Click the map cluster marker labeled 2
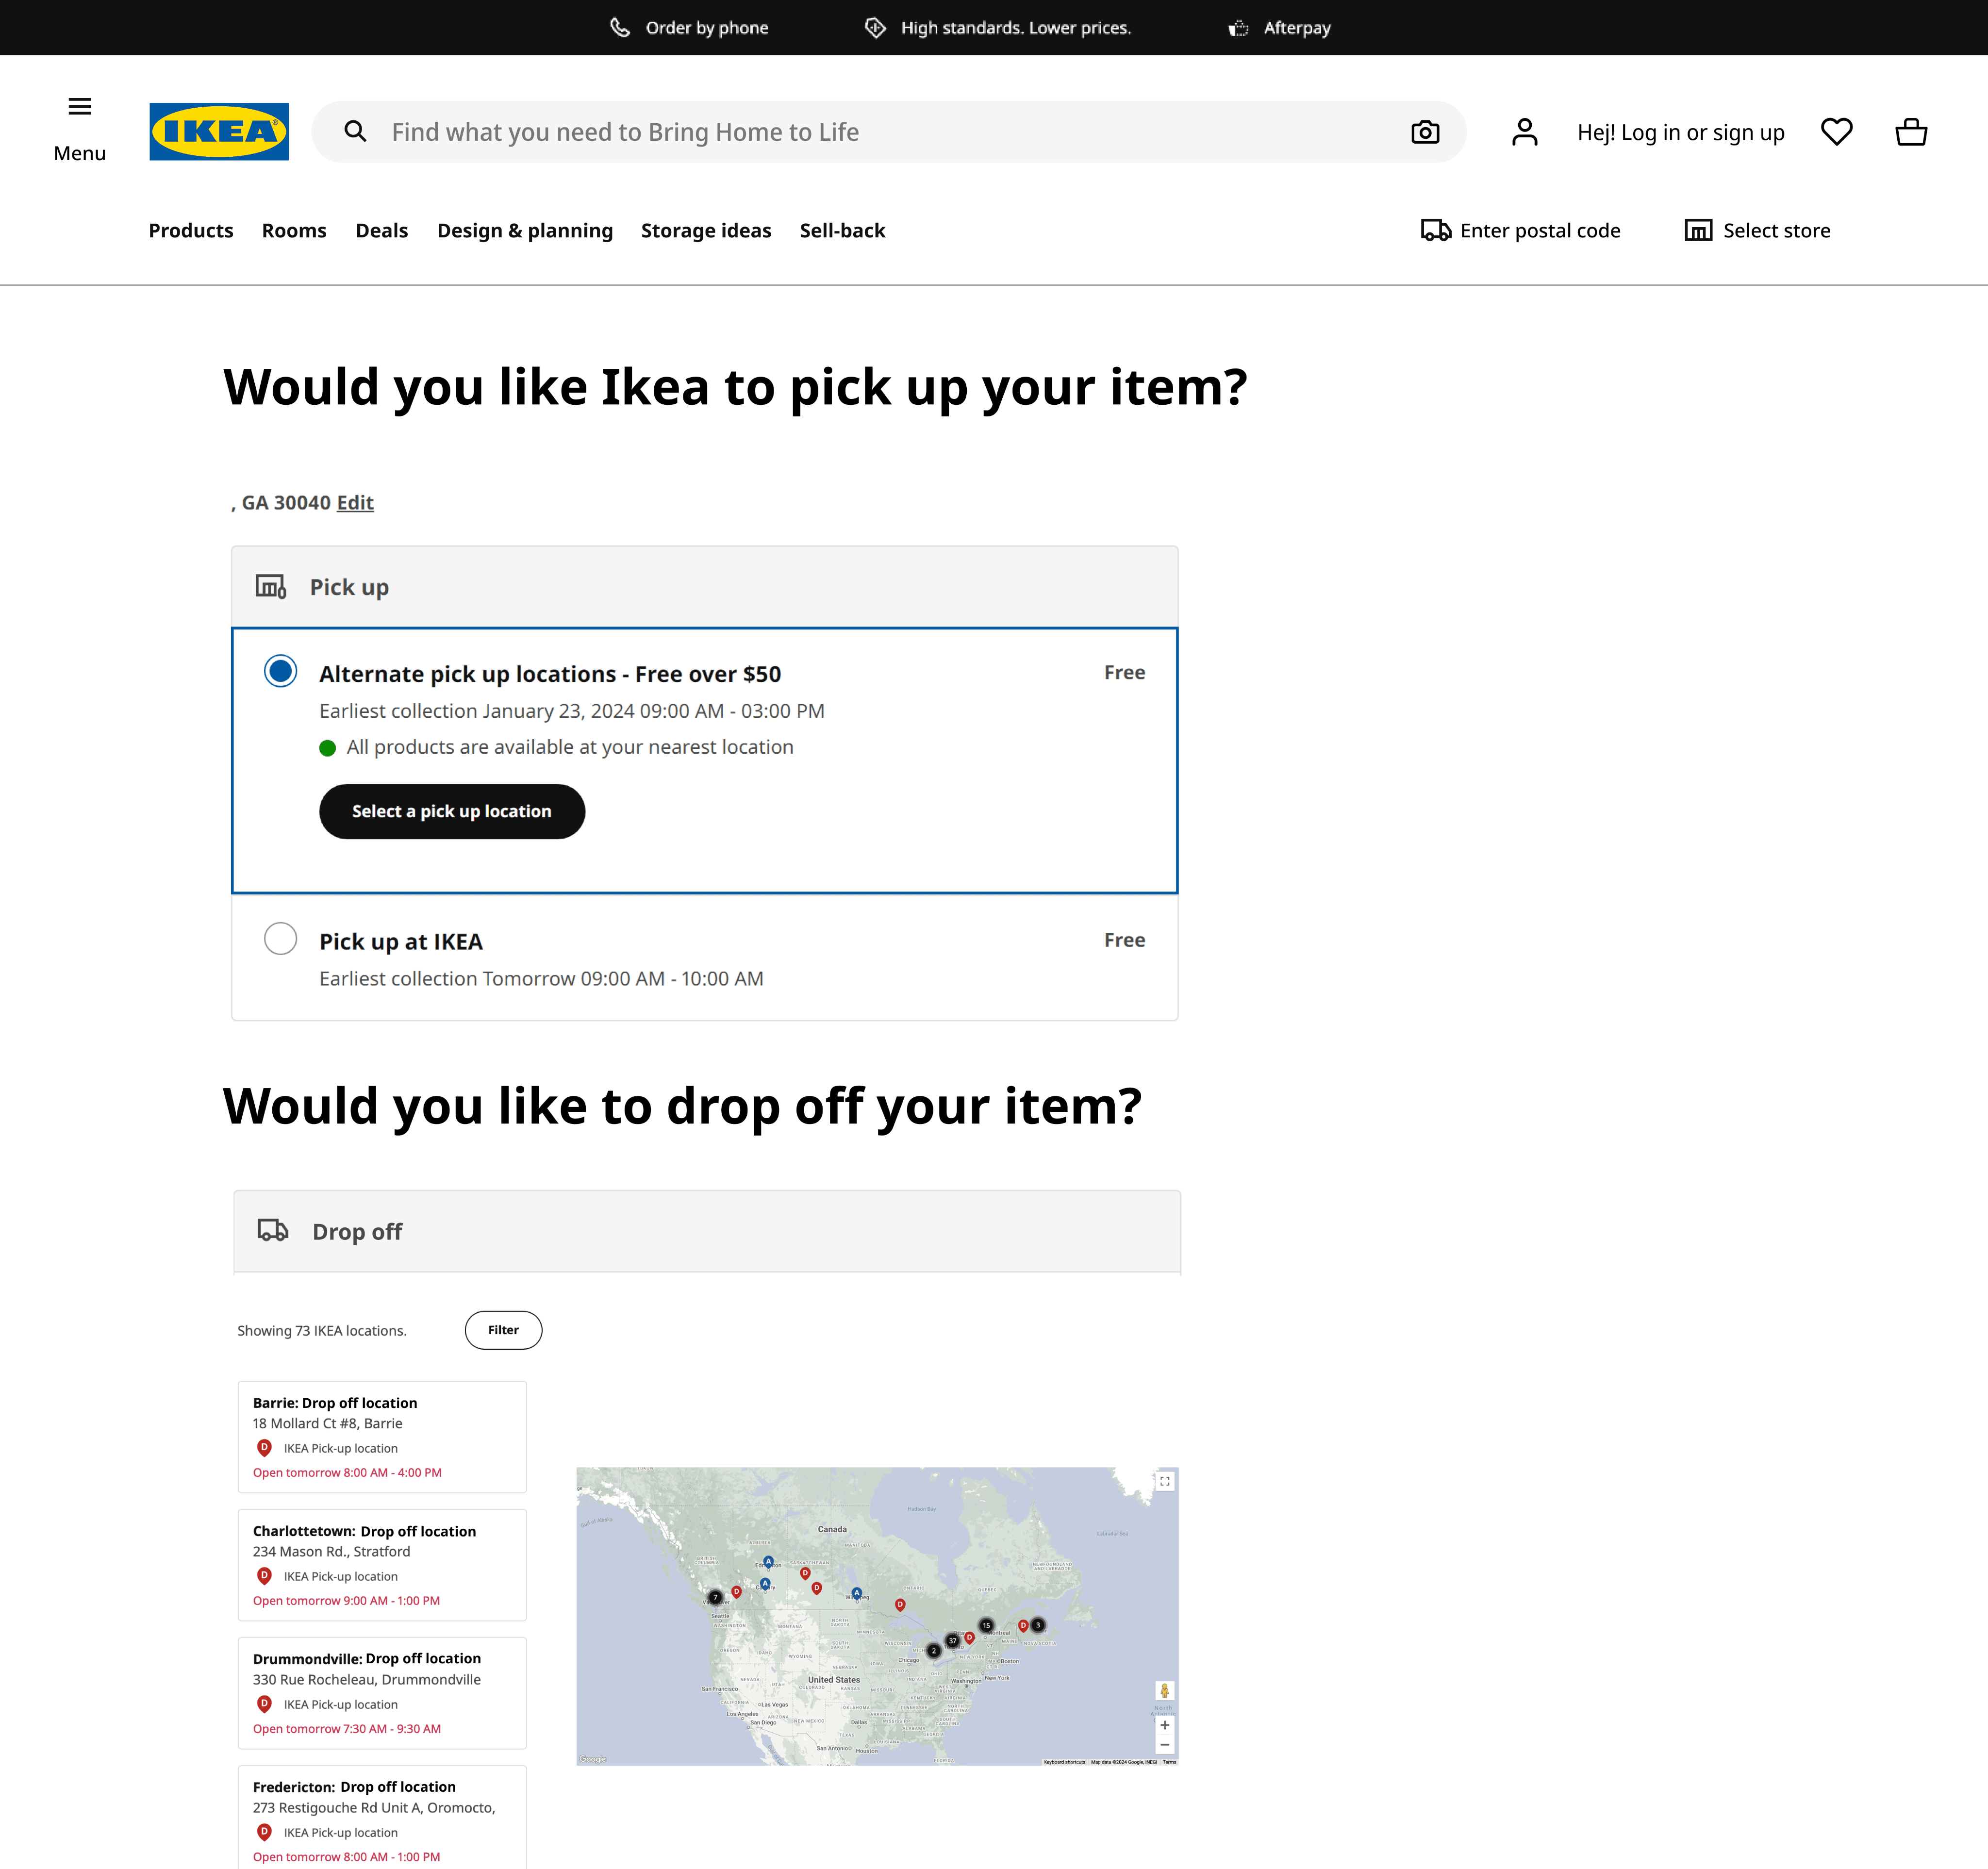Screen dimensions: 1988x1869 tap(933, 1651)
